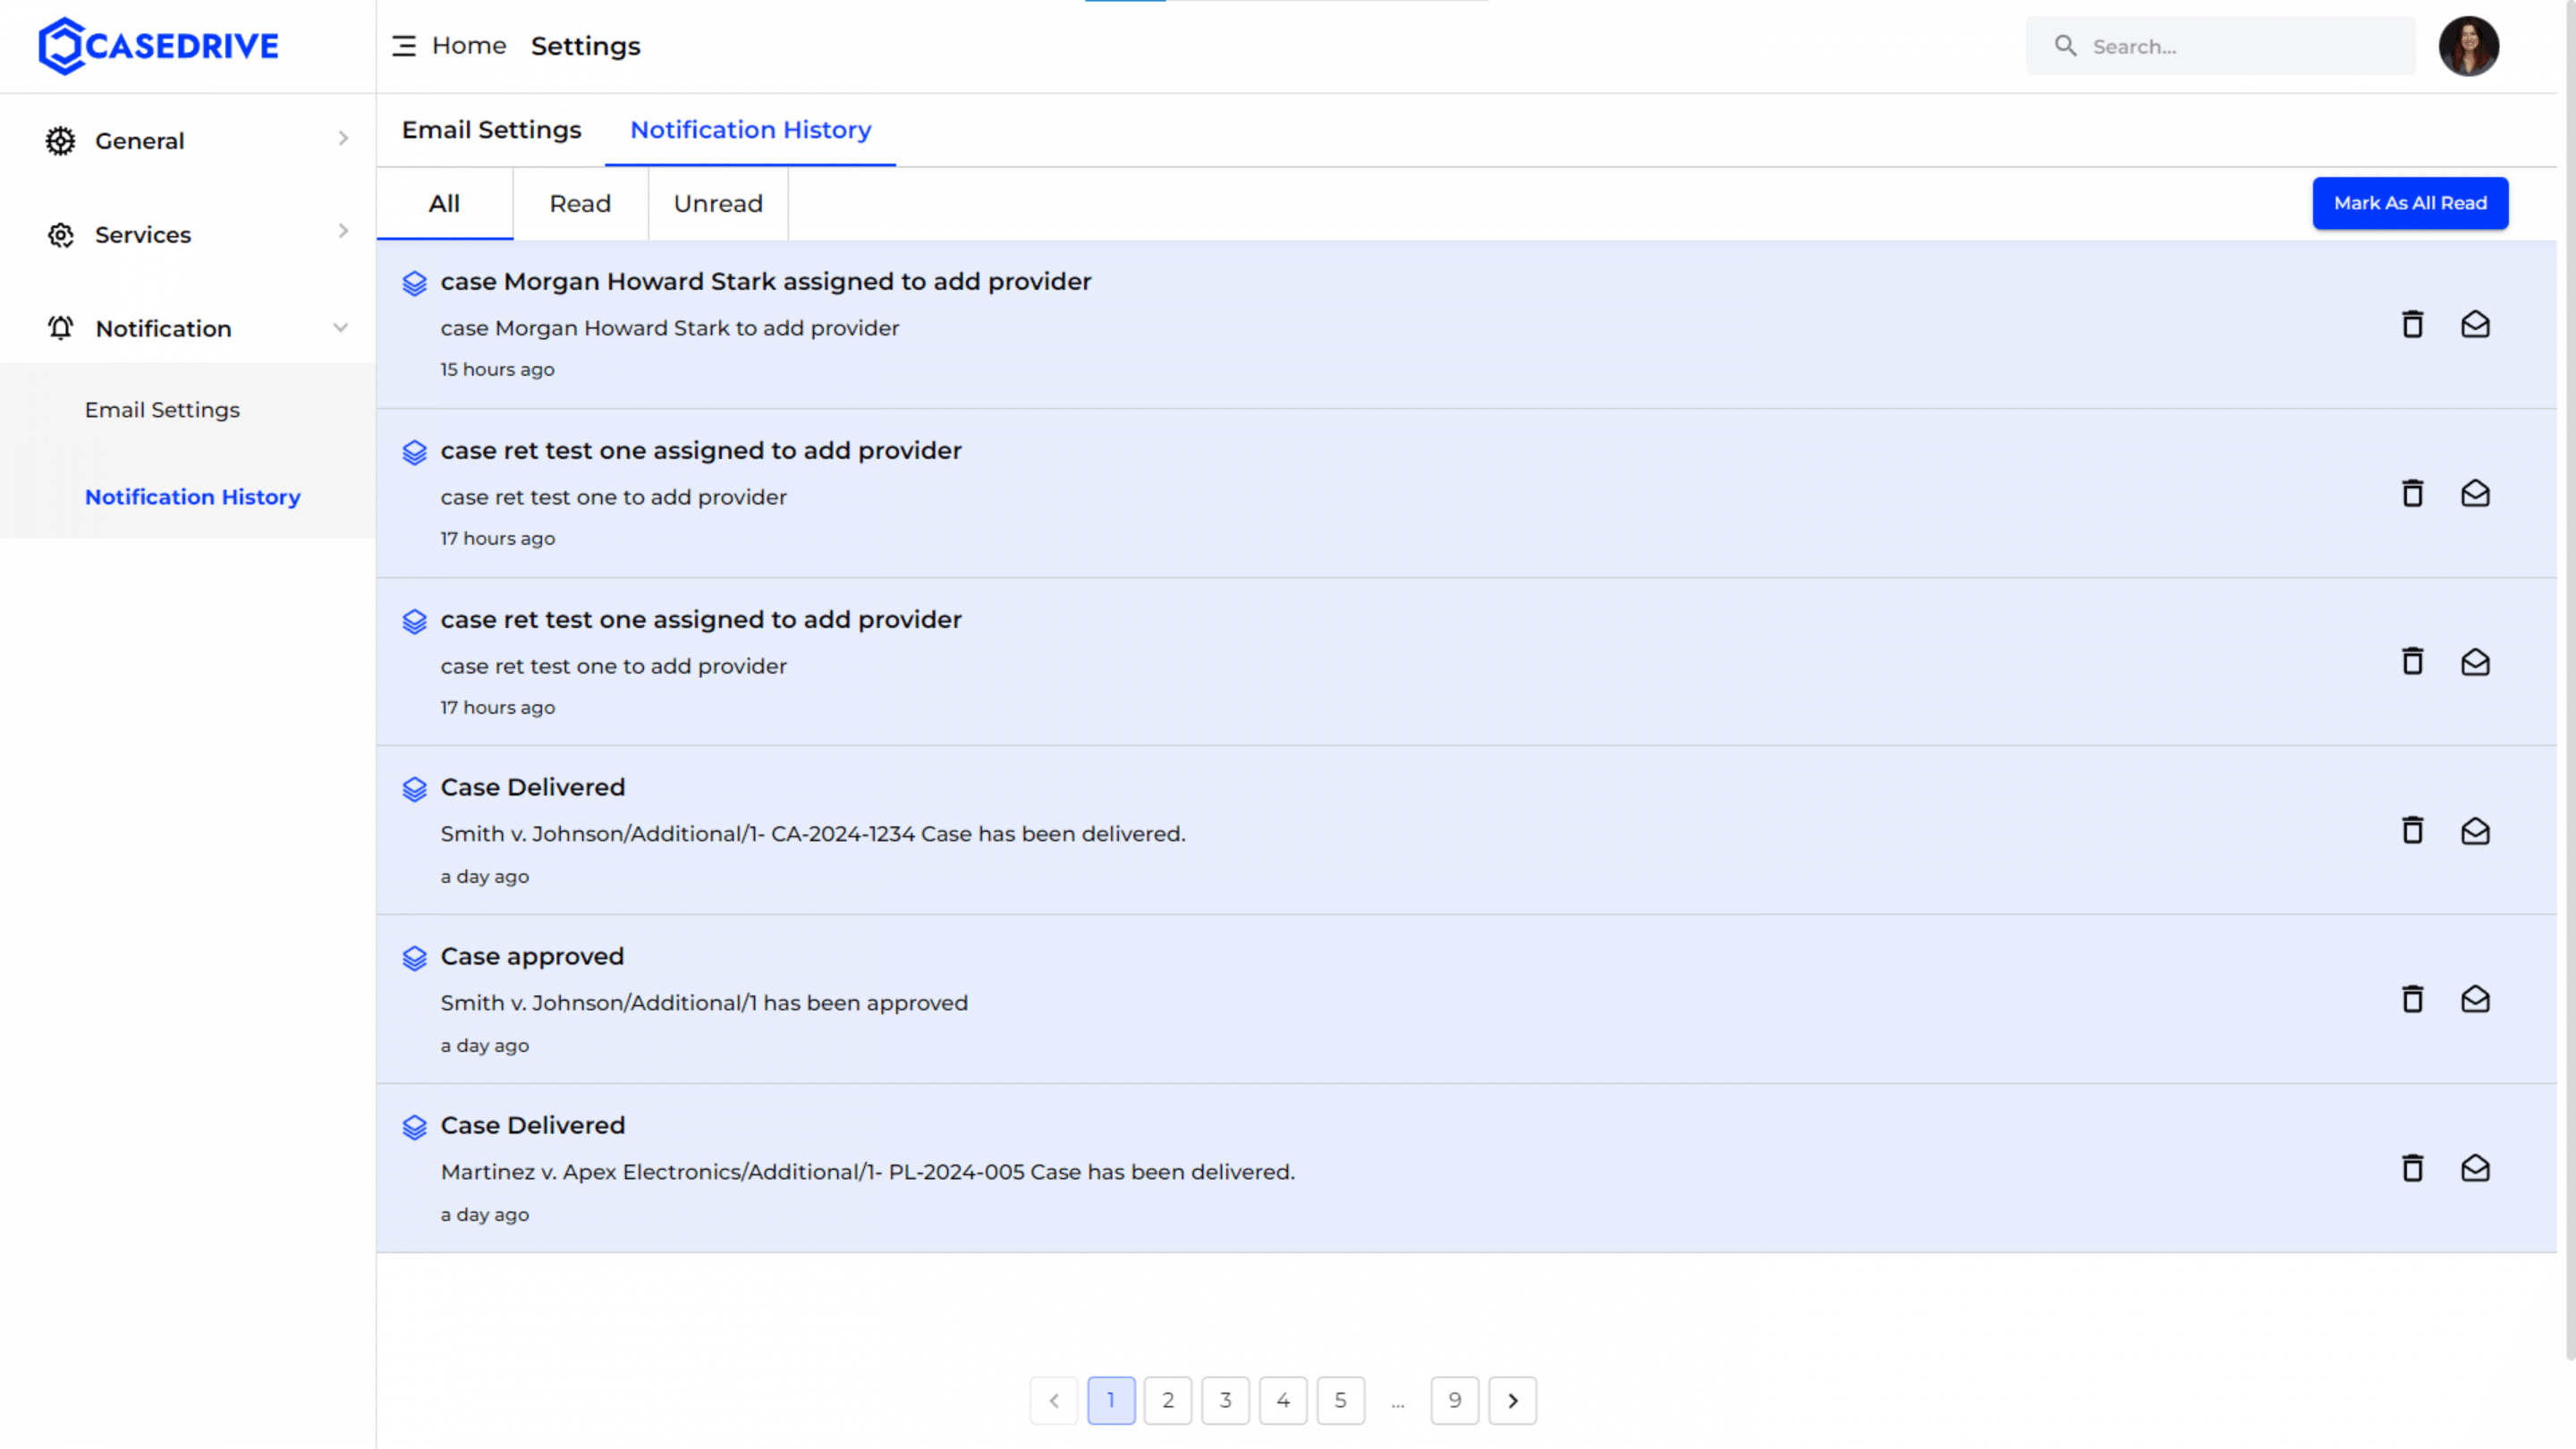Screen dimensions: 2576x1449
Task: Select pagination page 2
Action: (x=1168, y=1400)
